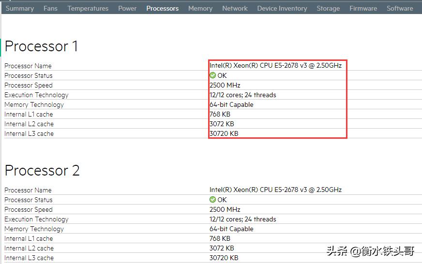Image resolution: width=422 pixels, height=264 pixels.
Task: Select the Processors tab
Action: (x=163, y=9)
